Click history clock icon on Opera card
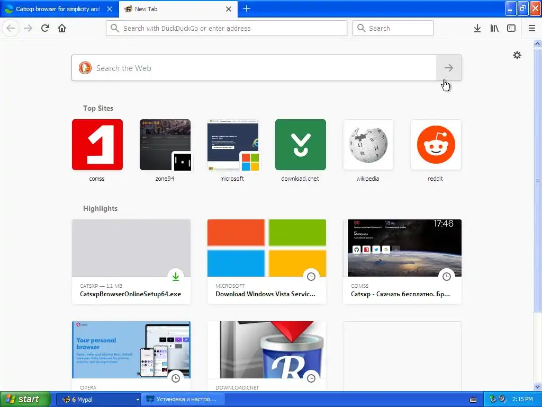The width and height of the screenshot is (542, 407). pos(176,378)
